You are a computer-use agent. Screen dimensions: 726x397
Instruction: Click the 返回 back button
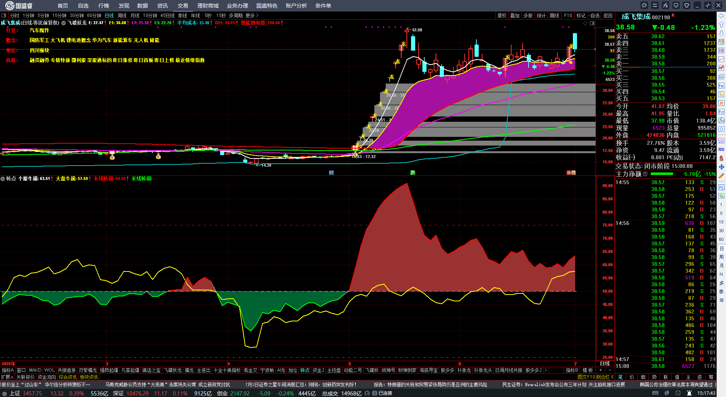(x=608, y=16)
